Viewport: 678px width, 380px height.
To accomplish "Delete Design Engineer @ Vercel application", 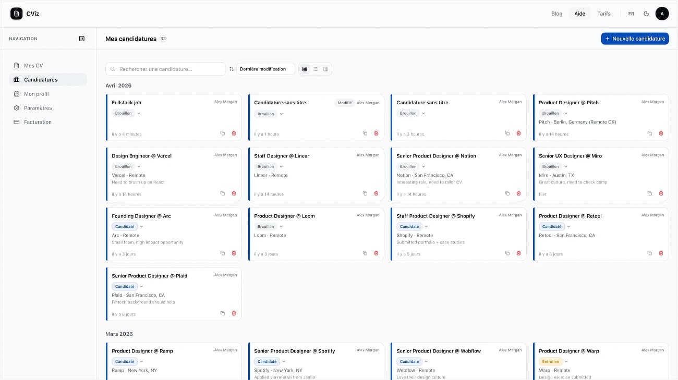I will 234,193.
